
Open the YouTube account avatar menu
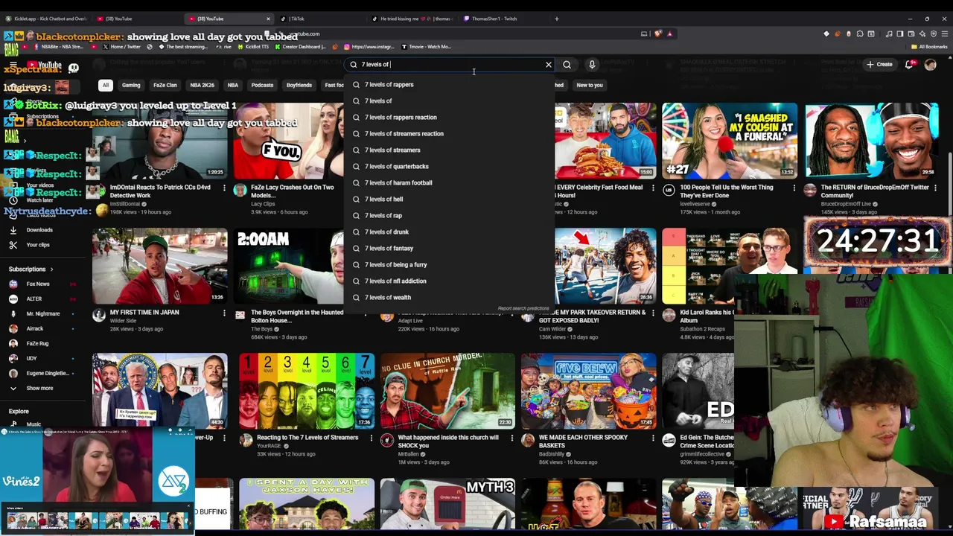tap(930, 65)
